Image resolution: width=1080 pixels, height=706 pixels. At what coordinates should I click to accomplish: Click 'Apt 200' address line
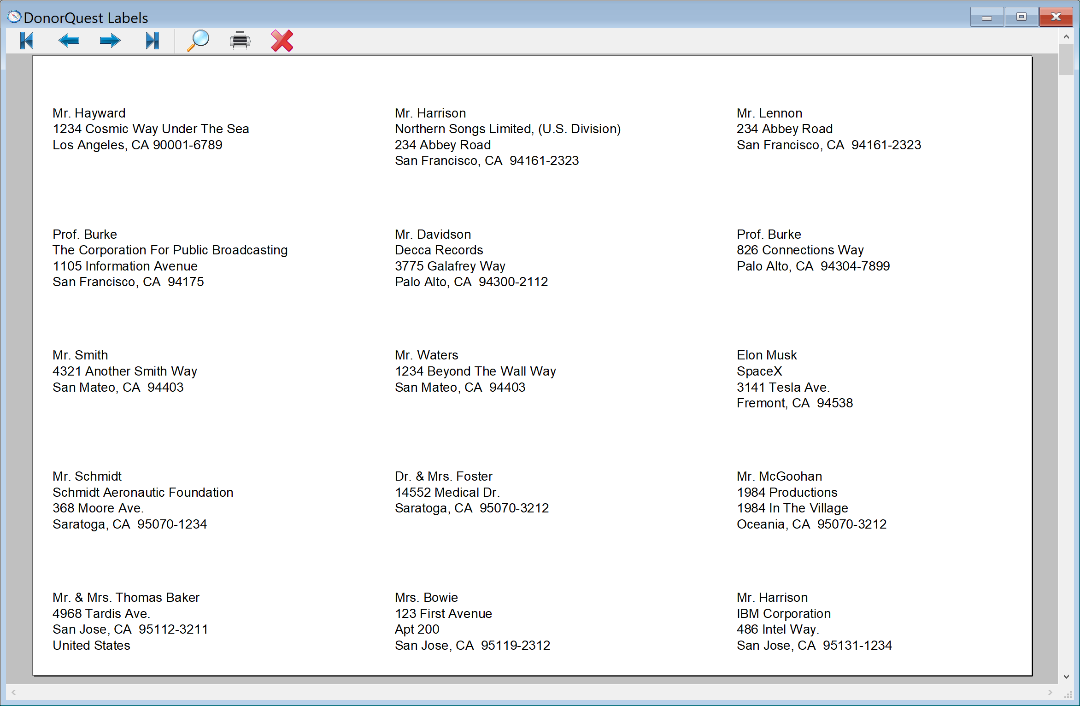point(417,629)
